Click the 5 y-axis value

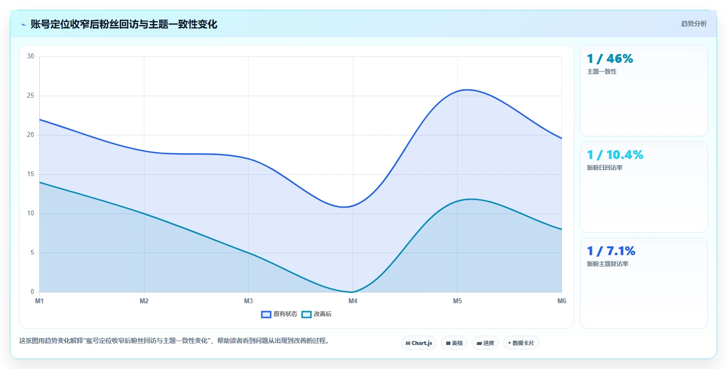(32, 253)
